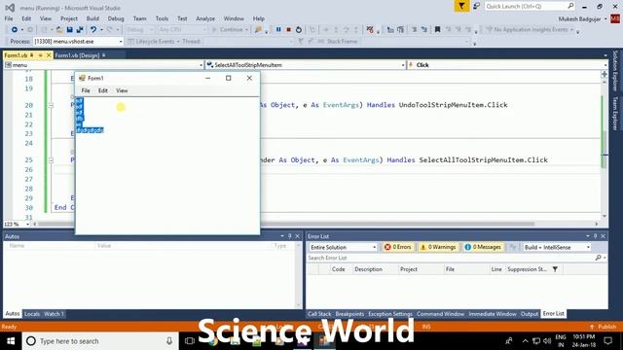Open the Team Explorer side tab
This screenshot has height=350, width=623.
tap(615, 114)
